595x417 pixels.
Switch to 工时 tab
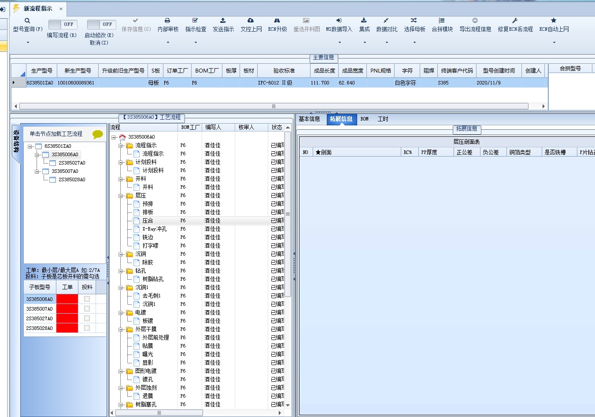pos(383,119)
